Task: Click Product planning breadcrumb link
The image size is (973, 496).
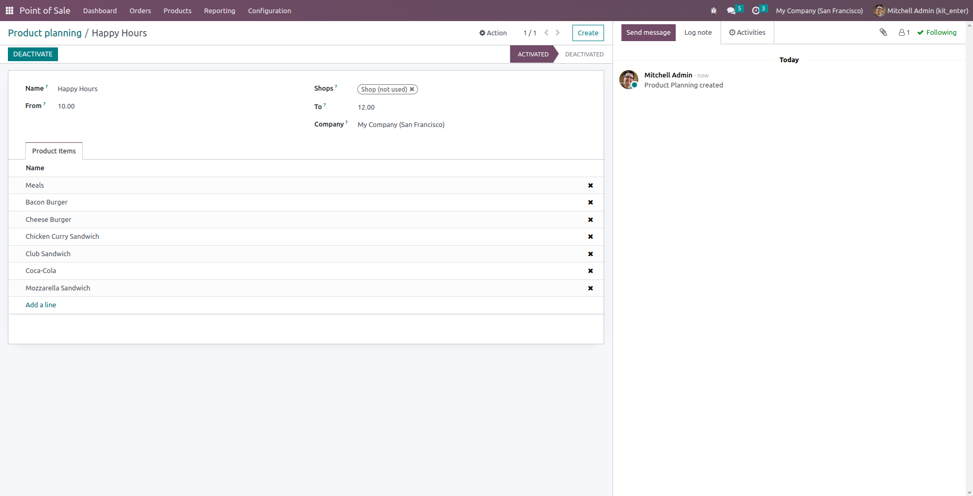Action: click(x=44, y=33)
